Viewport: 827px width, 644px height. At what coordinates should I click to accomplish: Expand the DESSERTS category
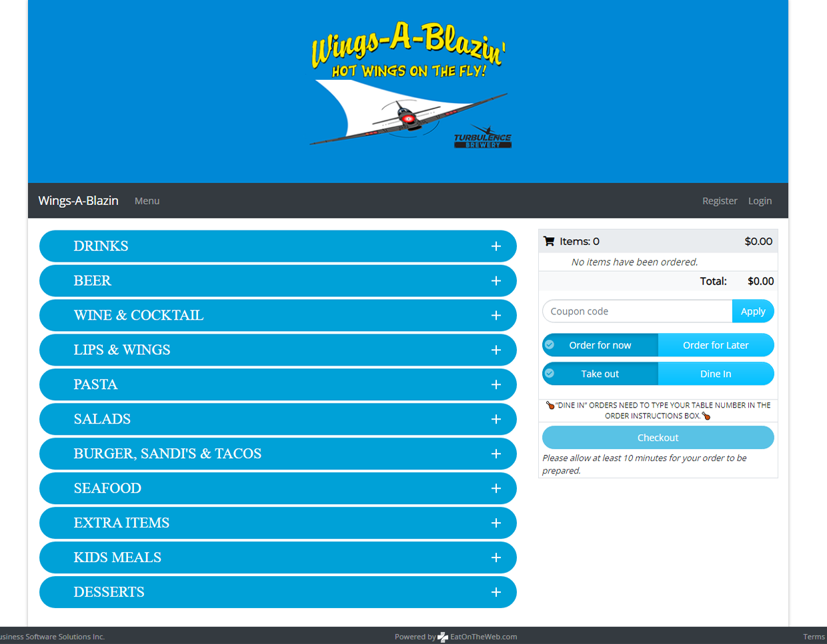pyautogui.click(x=278, y=593)
